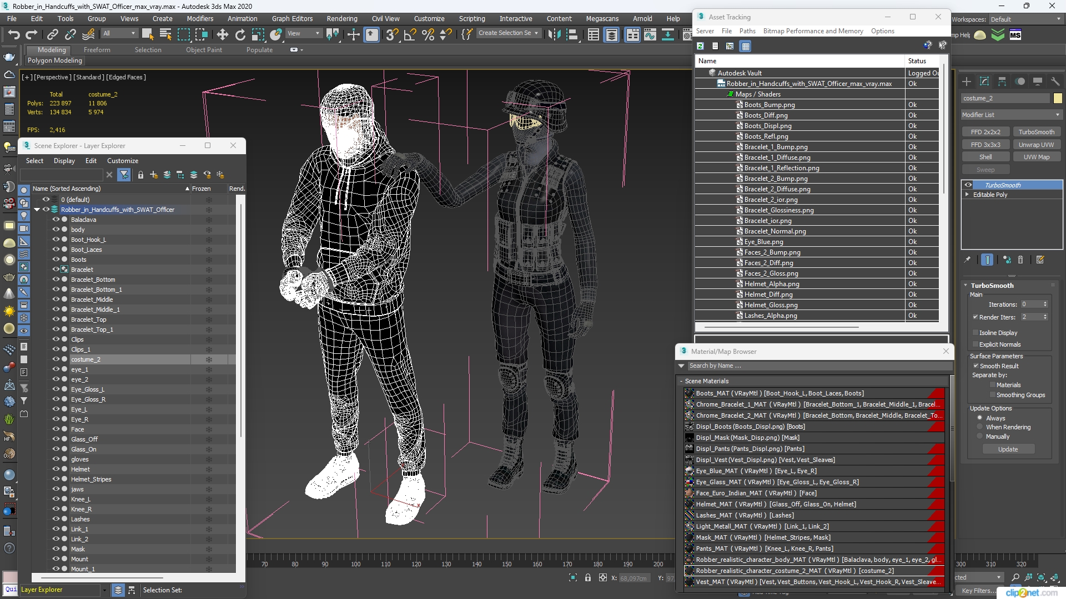Open the Utilities wrench panel tab
The height and width of the screenshot is (599, 1066).
point(1055,82)
